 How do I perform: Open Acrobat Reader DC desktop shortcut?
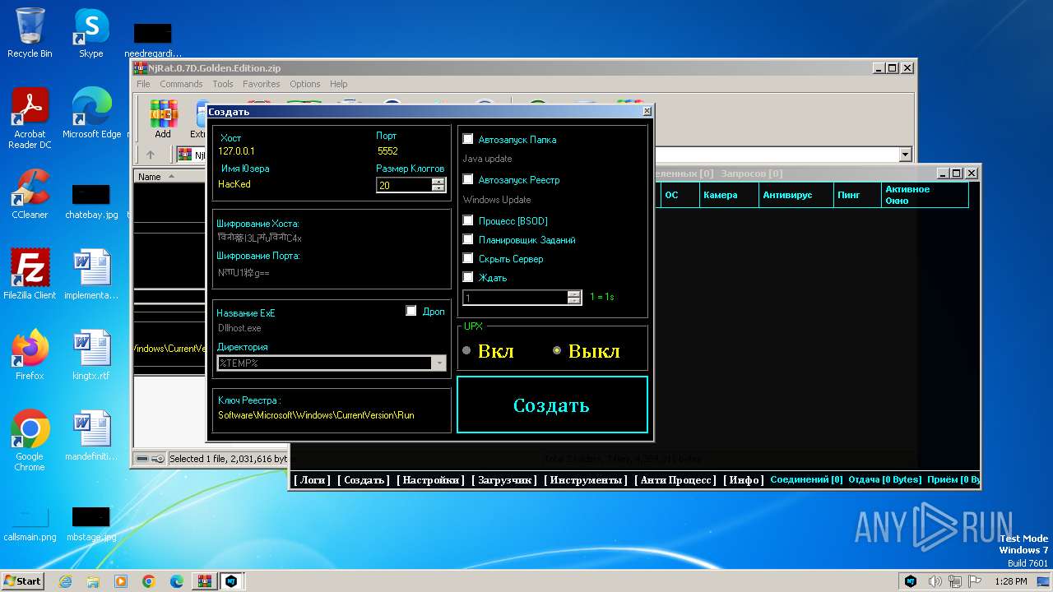tap(30, 118)
